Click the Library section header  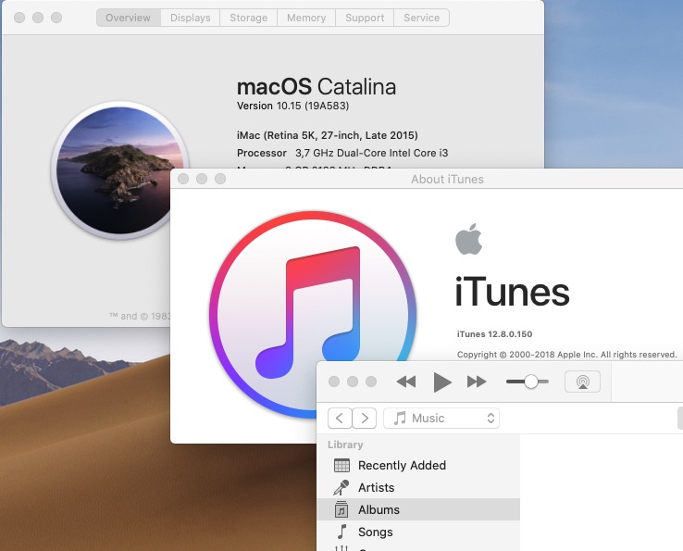(345, 445)
